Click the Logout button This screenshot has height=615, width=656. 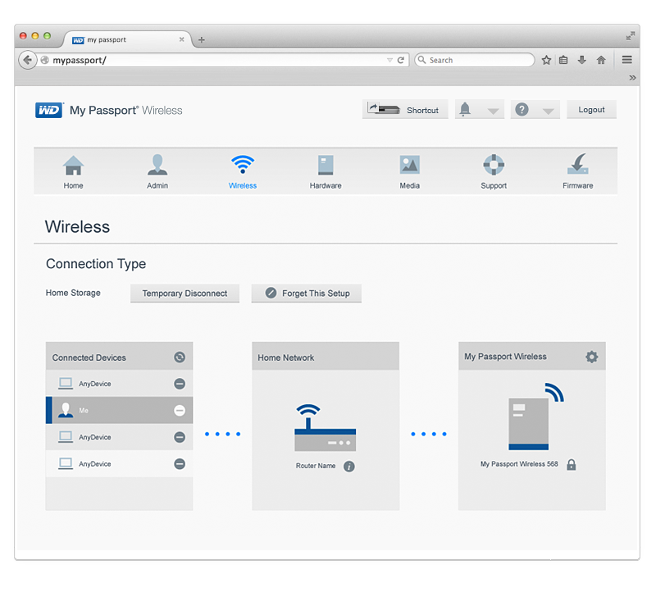click(591, 110)
